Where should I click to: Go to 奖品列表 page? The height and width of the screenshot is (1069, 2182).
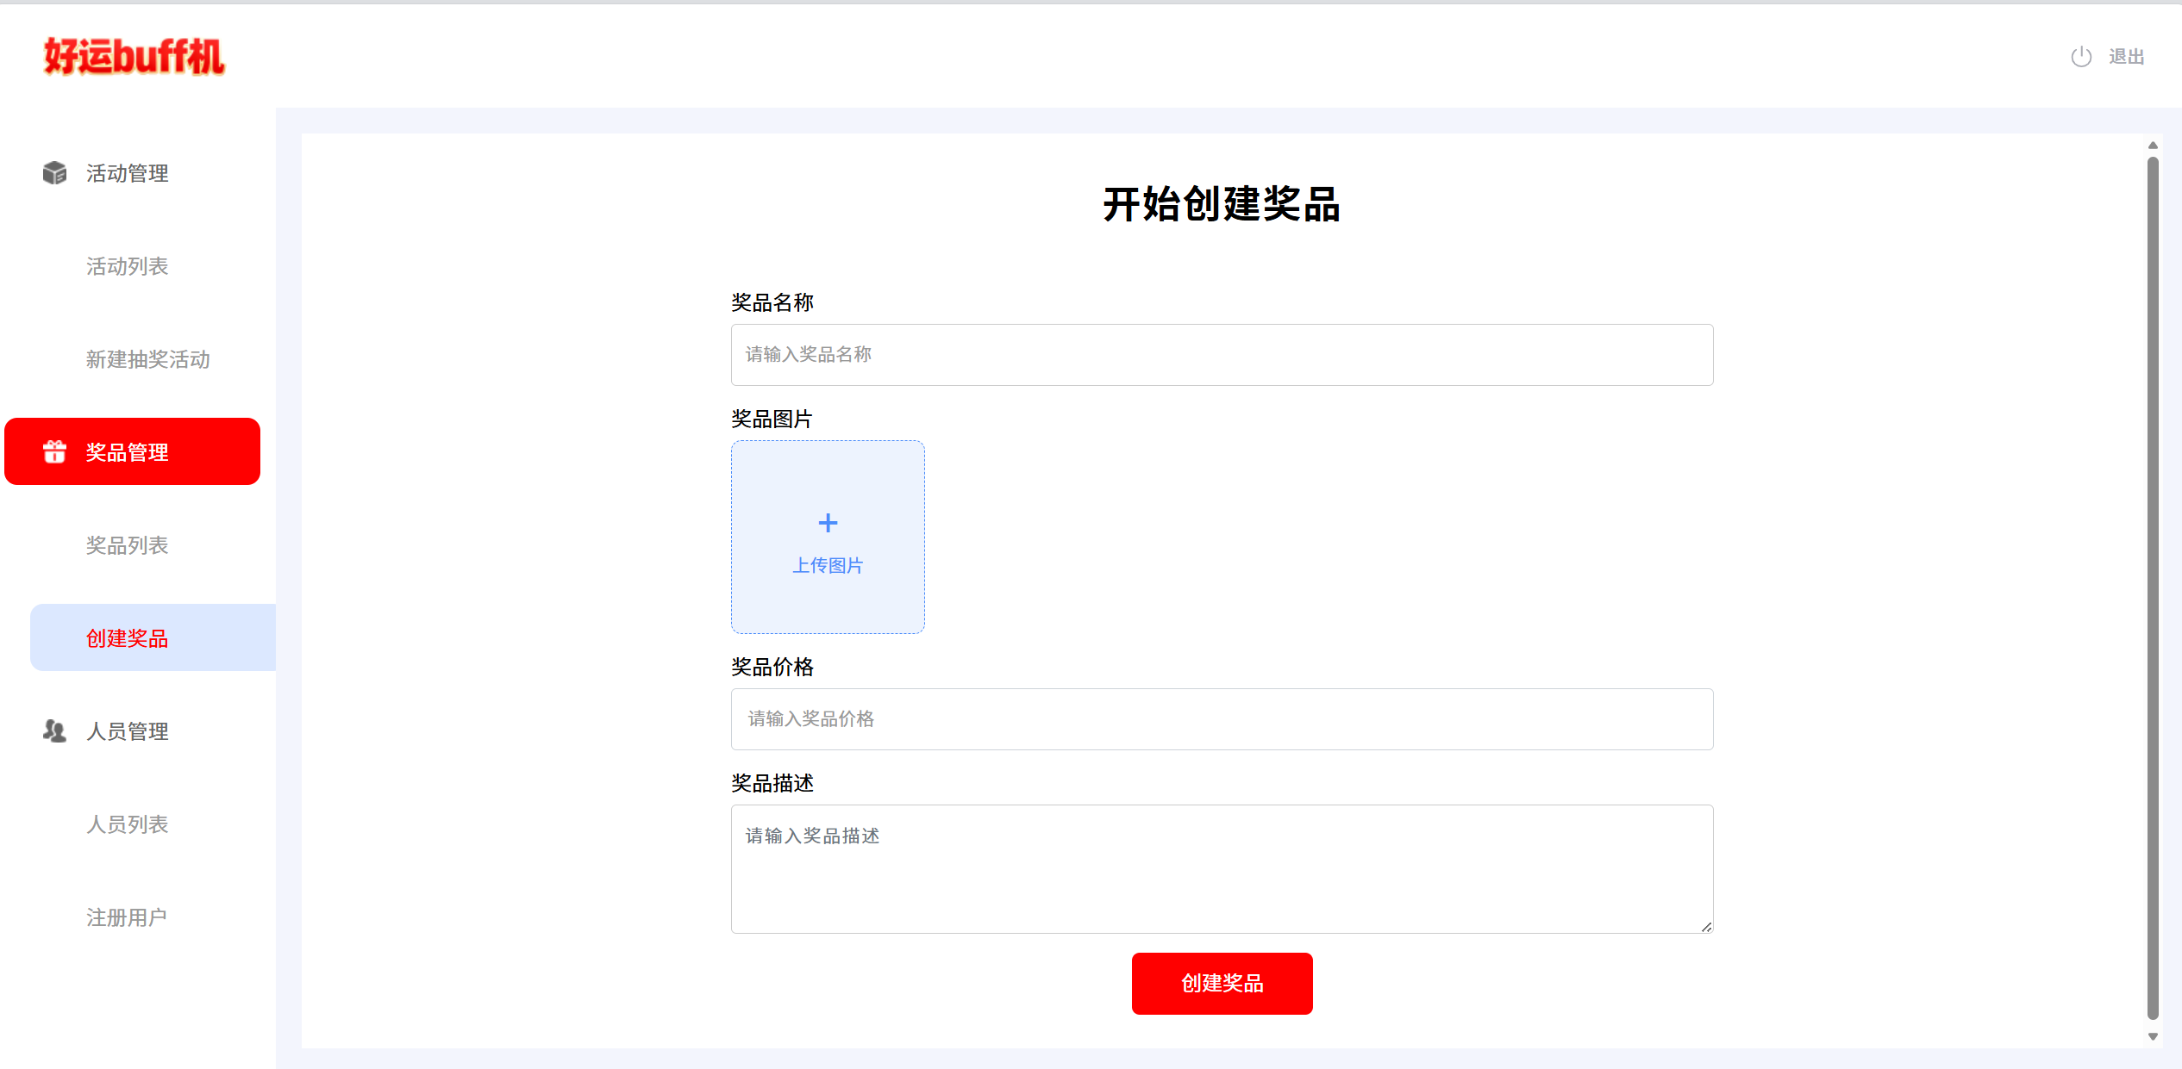point(127,545)
